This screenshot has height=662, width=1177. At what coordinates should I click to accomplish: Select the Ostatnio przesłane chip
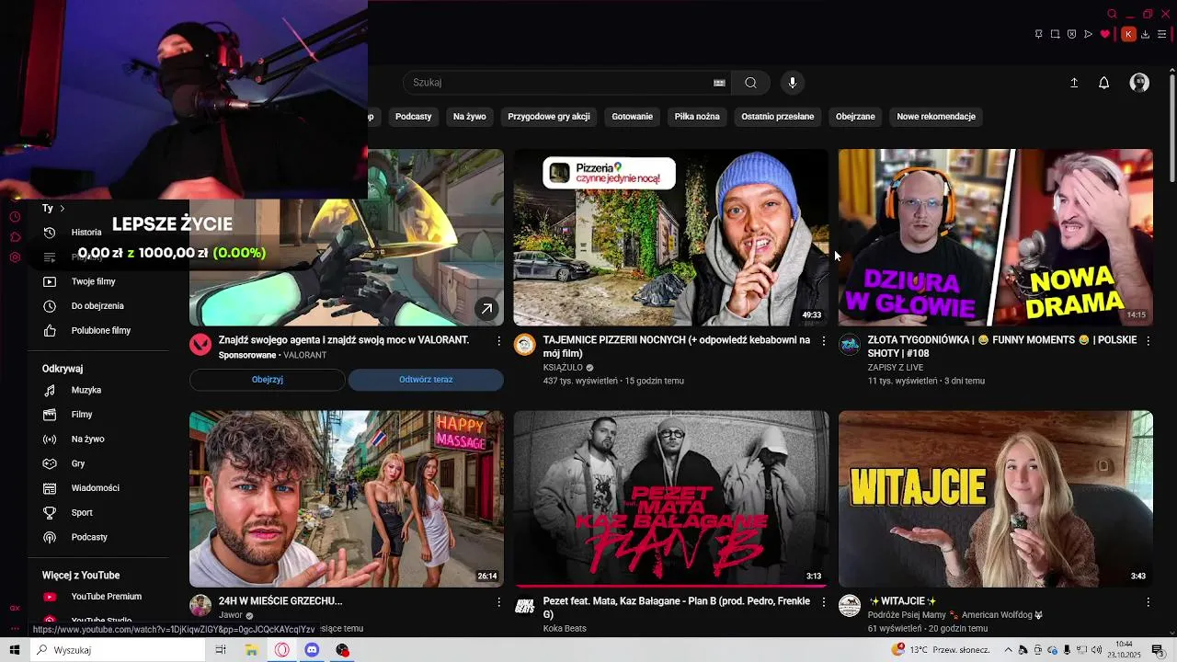coord(778,117)
